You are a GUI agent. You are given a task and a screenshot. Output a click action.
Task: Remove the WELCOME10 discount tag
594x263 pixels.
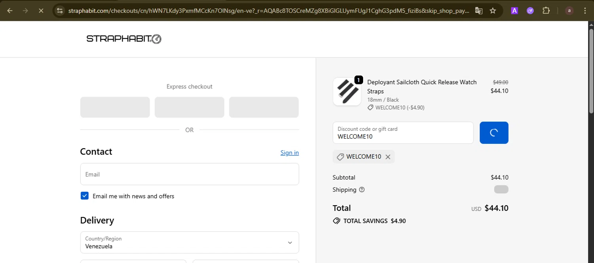coord(388,157)
